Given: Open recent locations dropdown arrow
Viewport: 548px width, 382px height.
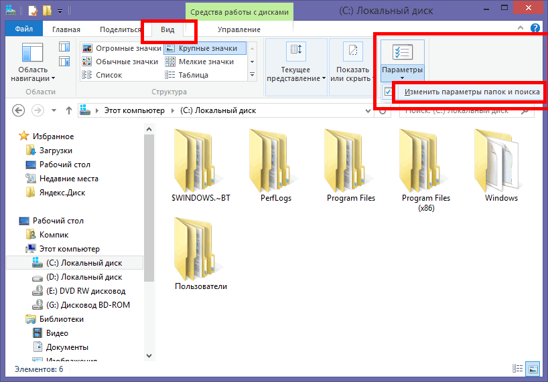Looking at the screenshot, I should pyautogui.click(x=54, y=110).
